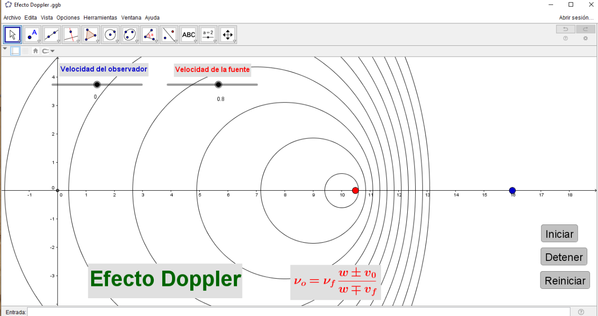Select the Ellipse conic tool
This screenshot has height=316, width=598.
[130, 35]
